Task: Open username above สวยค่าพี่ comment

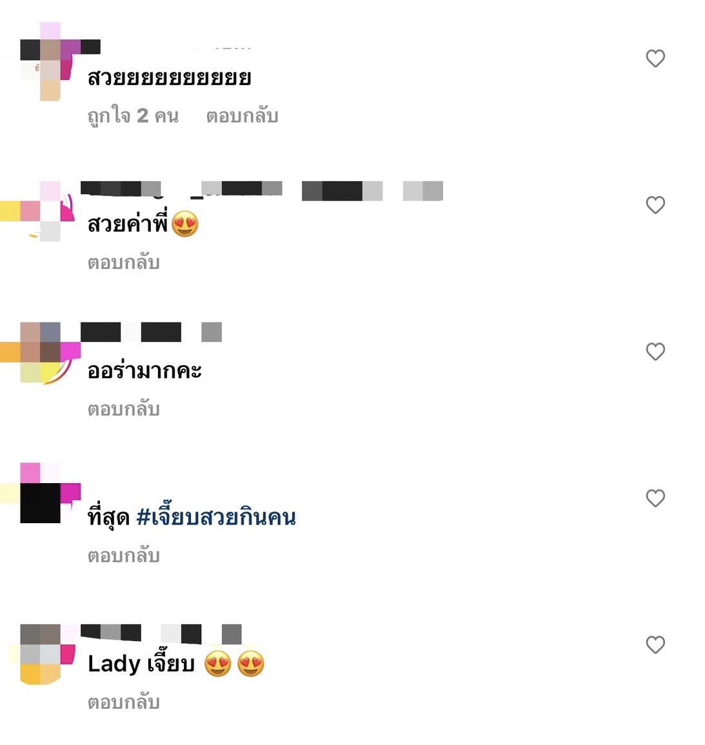Action: coord(262,190)
